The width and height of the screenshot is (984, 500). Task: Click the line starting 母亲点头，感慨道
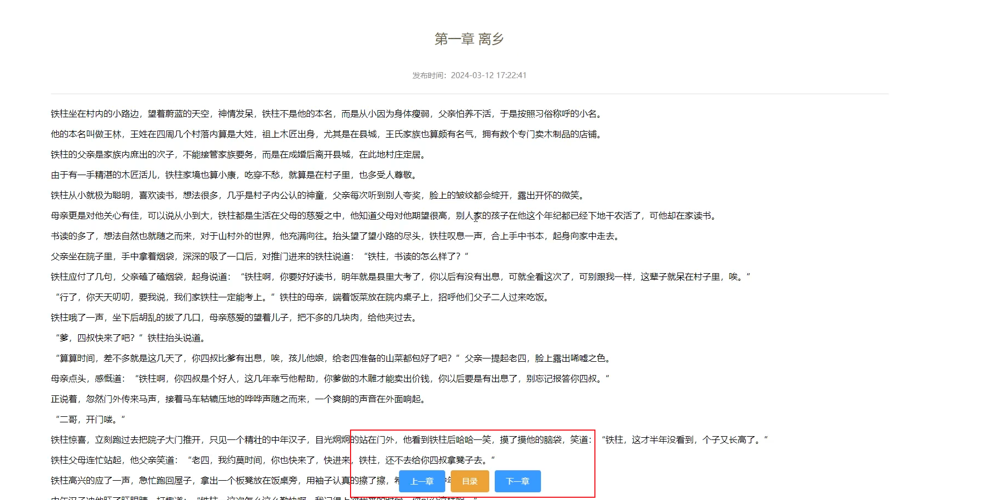pyautogui.click(x=330, y=379)
